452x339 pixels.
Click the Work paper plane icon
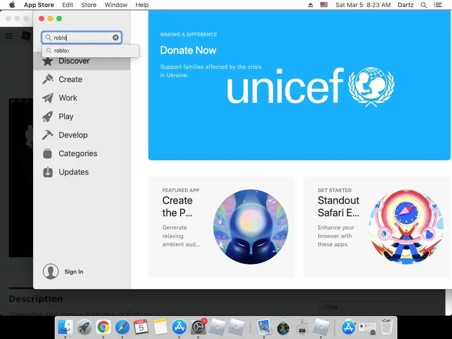[x=48, y=98]
